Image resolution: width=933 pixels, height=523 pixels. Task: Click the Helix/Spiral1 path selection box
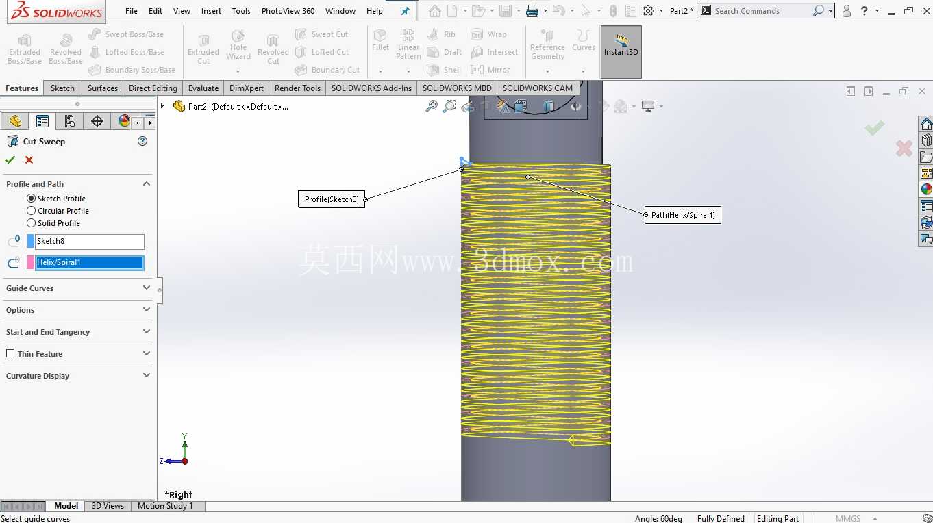90,262
